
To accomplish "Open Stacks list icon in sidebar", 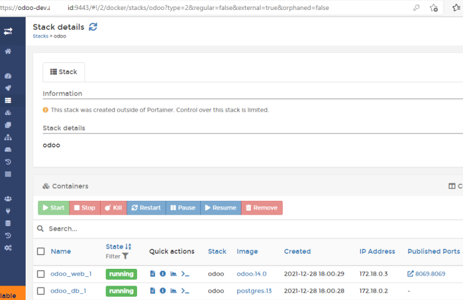I will pyautogui.click(x=8, y=100).
